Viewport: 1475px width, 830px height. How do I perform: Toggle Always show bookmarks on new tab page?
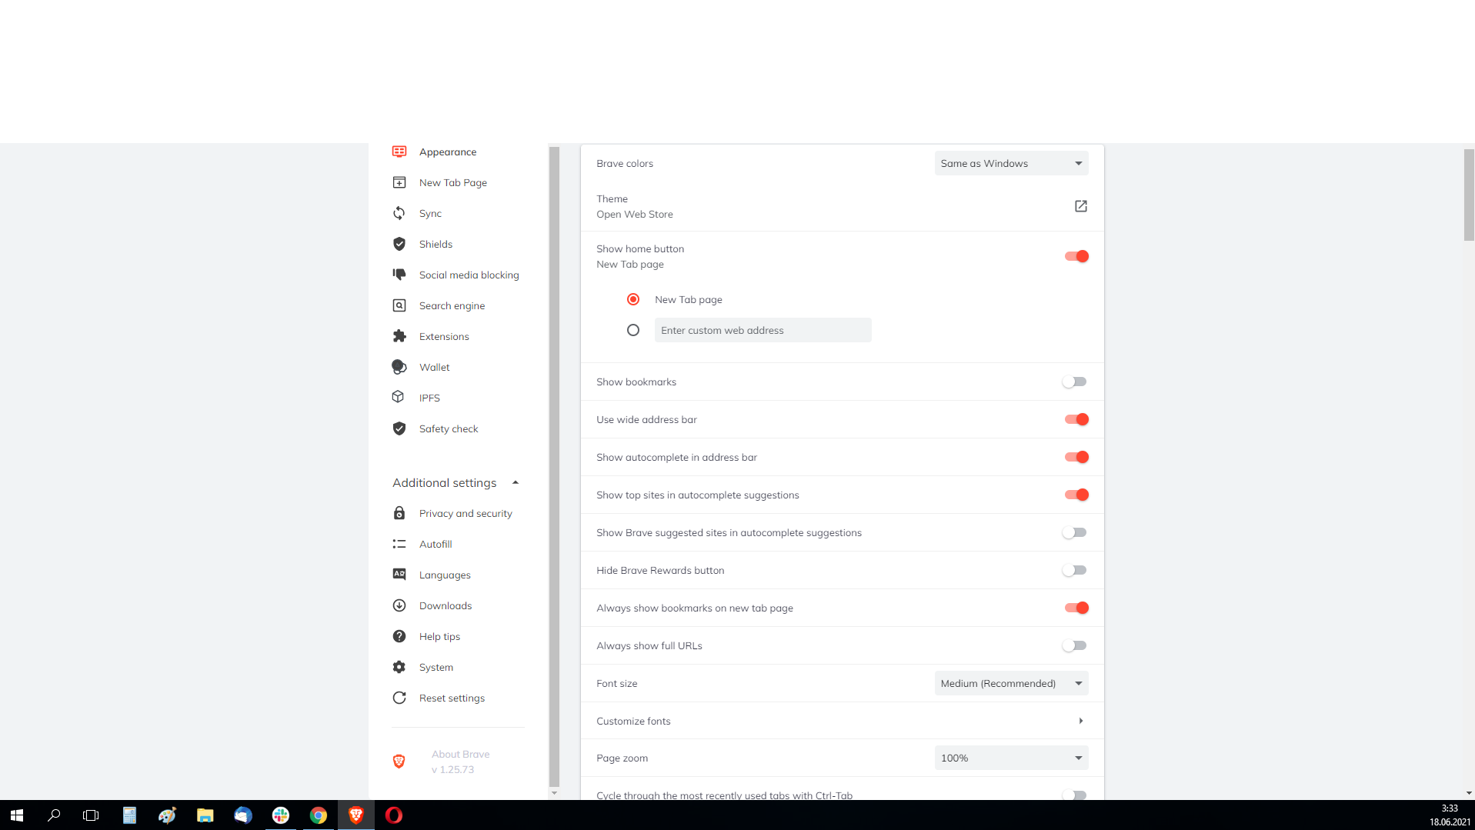[x=1076, y=608]
